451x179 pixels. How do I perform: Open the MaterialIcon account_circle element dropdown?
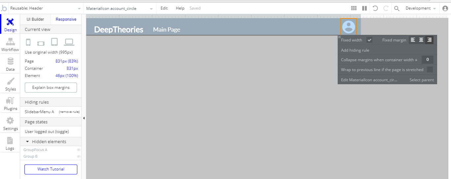coord(119,8)
